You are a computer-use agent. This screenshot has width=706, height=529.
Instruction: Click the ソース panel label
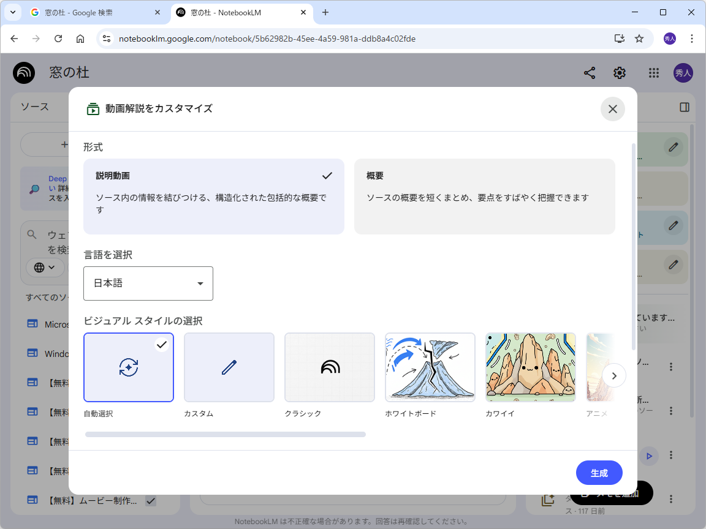(36, 107)
